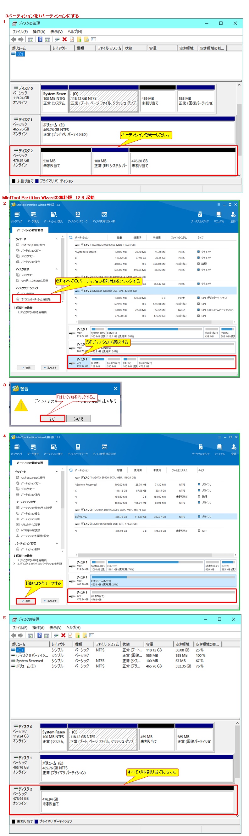Image resolution: width=249 pixels, height=836 pixels.
Task: Expand pending operation 2. ディスク 3 のすべてのパーティションを削除
Action: (x=14, y=564)
